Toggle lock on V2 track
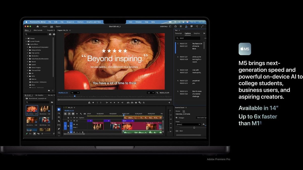This screenshot has width=303, height=170. (68, 121)
